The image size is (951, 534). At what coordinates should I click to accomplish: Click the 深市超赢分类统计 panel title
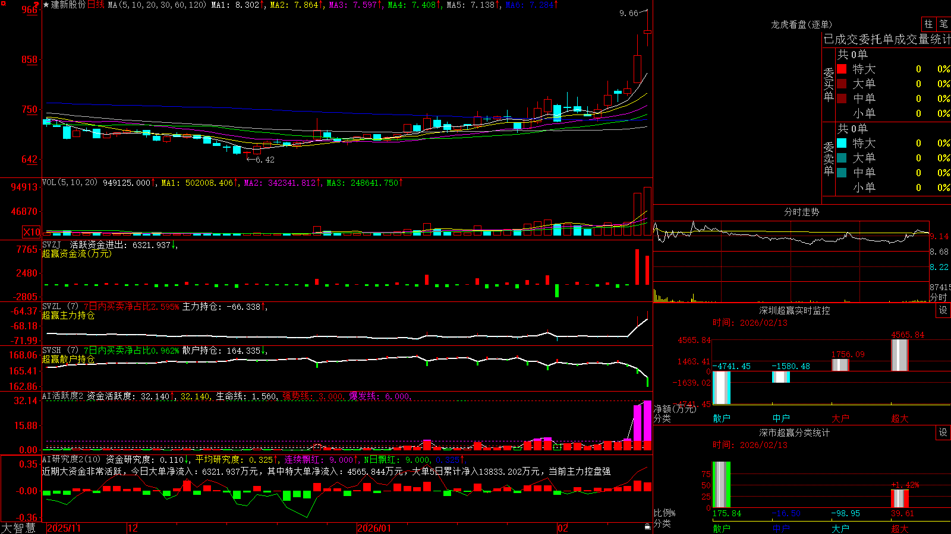pyautogui.click(x=795, y=433)
